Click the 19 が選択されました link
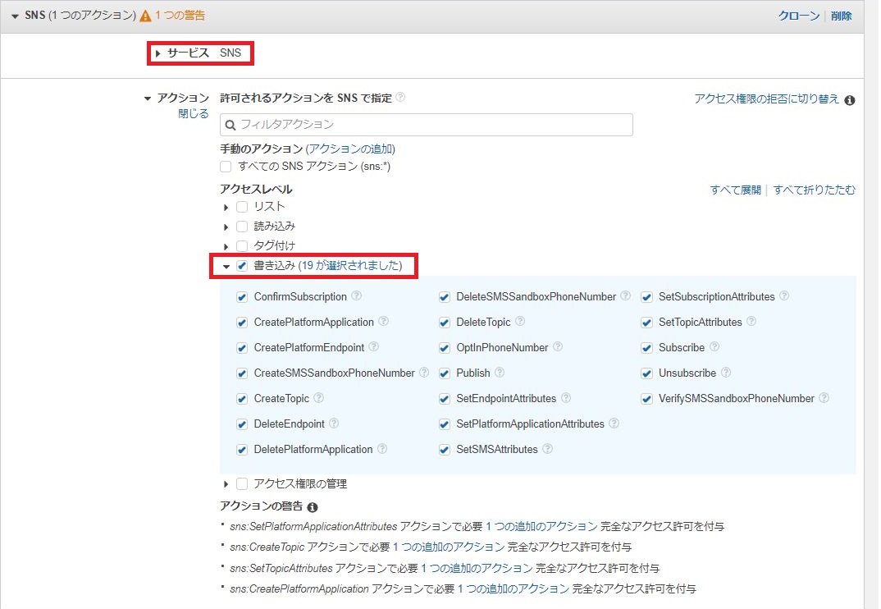 (x=350, y=265)
